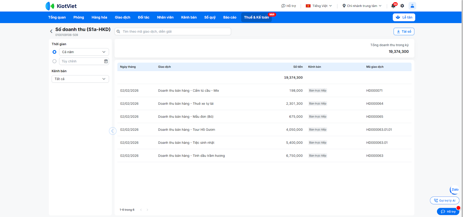Open the Hàng hóa menu

[x=99, y=17]
